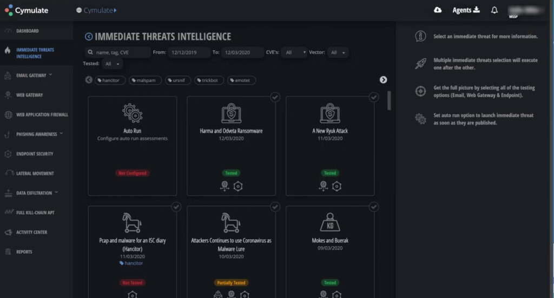
Task: Click the Mokes and Buerak KG weight icon
Action: [330, 222]
